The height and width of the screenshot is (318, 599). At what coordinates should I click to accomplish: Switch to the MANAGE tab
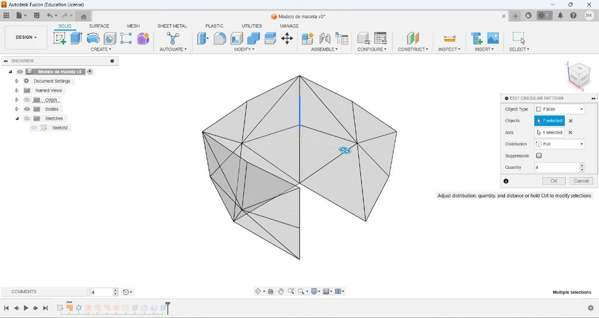pos(289,26)
